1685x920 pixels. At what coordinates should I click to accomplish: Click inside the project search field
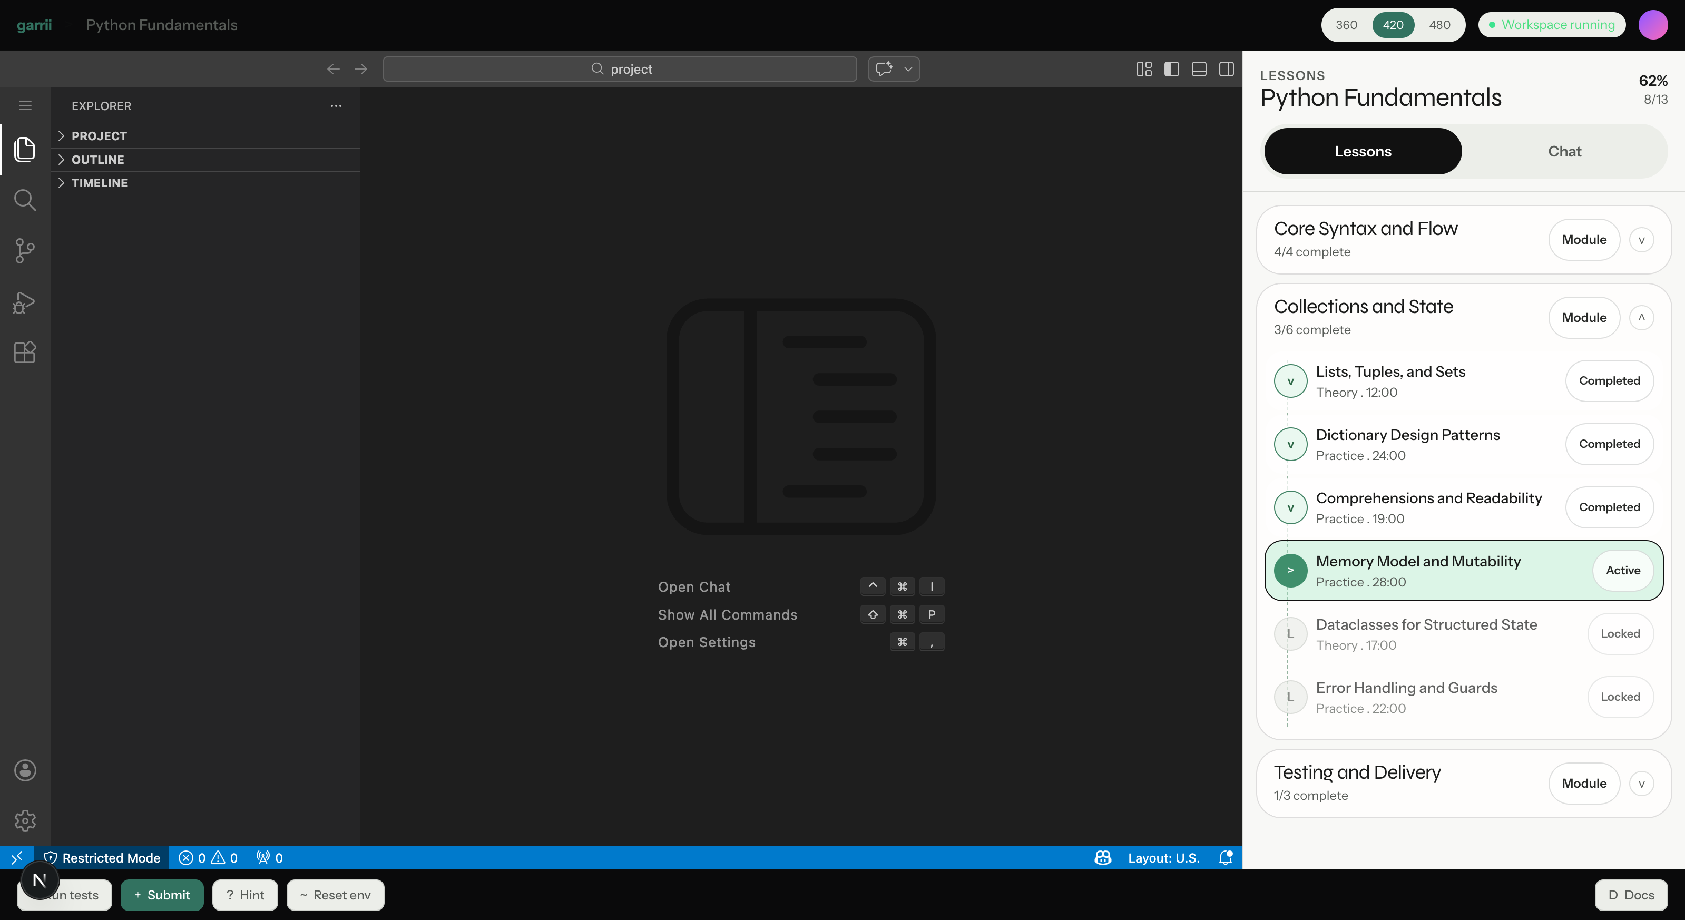tap(619, 68)
